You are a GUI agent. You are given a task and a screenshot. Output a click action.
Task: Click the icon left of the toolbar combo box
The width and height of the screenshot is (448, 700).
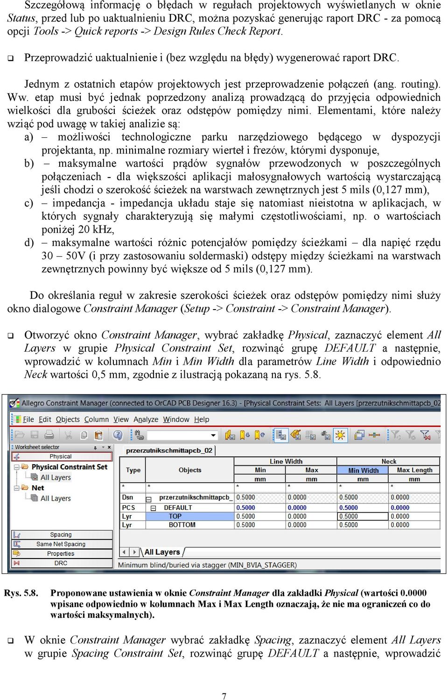click(x=139, y=435)
